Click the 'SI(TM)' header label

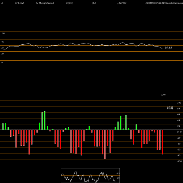point(70,3)
